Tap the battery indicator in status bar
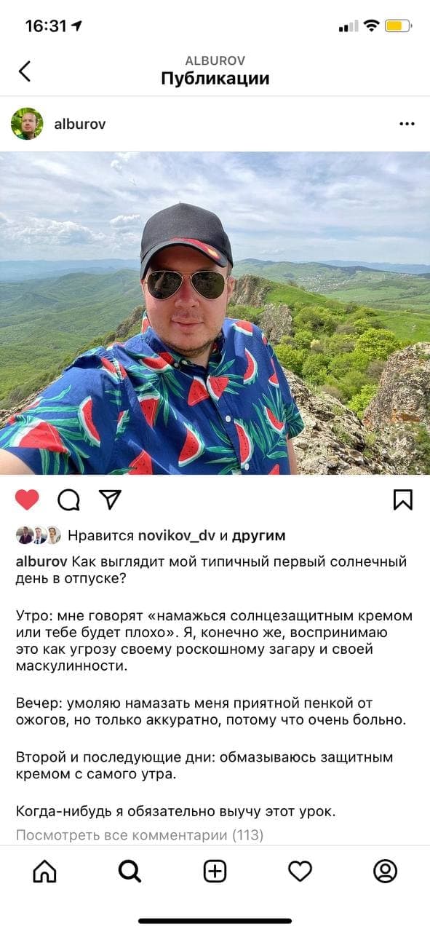 click(399, 26)
